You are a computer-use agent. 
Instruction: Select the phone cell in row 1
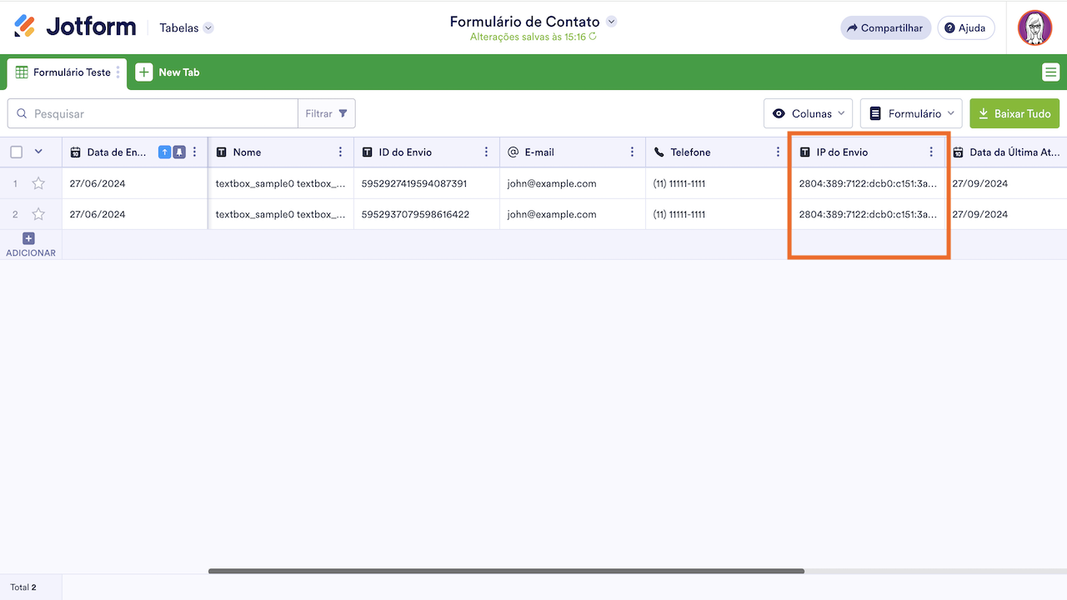coord(719,183)
